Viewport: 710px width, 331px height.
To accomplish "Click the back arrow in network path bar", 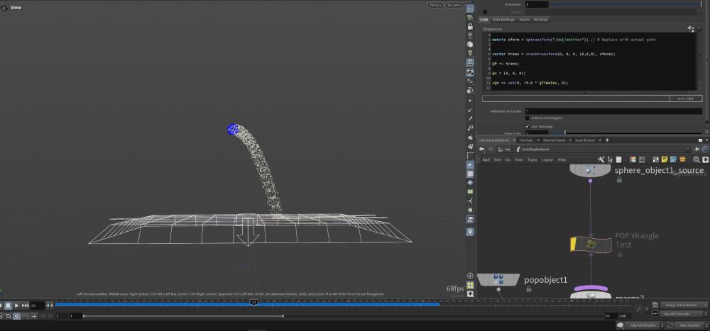I will tap(482, 150).
